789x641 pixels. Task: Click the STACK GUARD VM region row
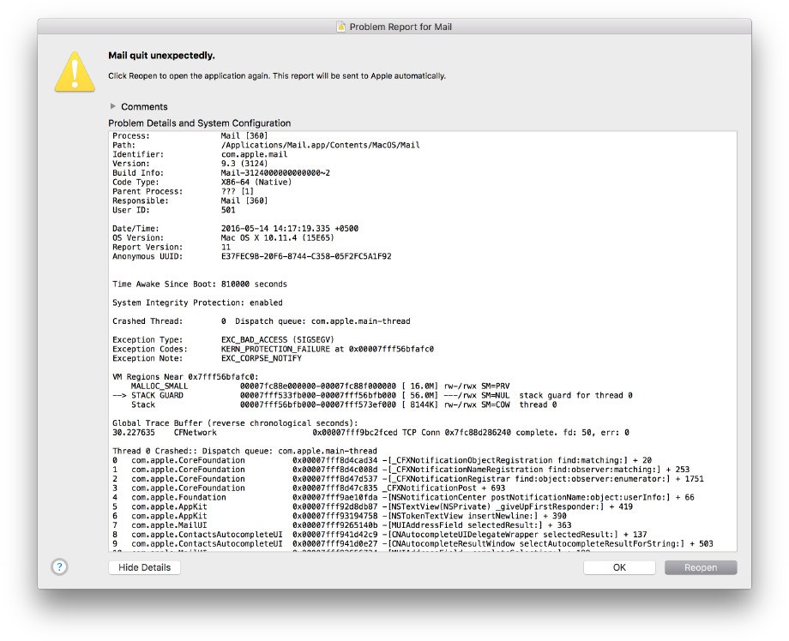pyautogui.click(x=372, y=396)
